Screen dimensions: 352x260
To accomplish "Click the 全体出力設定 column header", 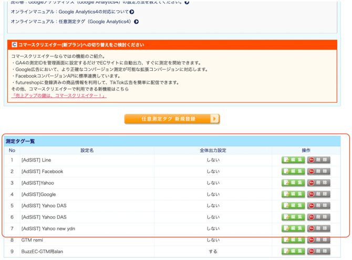I will click(x=213, y=150).
